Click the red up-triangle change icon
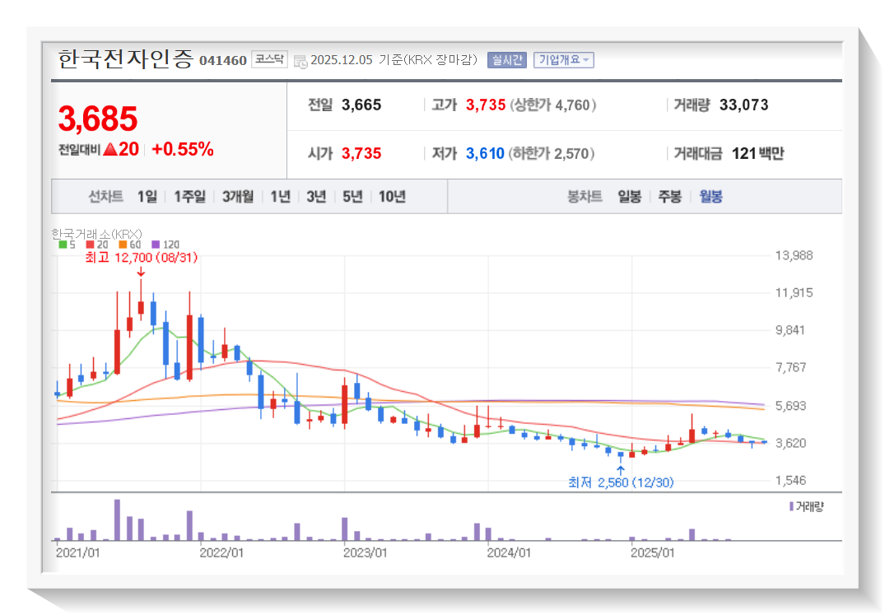The height and width of the screenshot is (615, 885). tap(110, 149)
